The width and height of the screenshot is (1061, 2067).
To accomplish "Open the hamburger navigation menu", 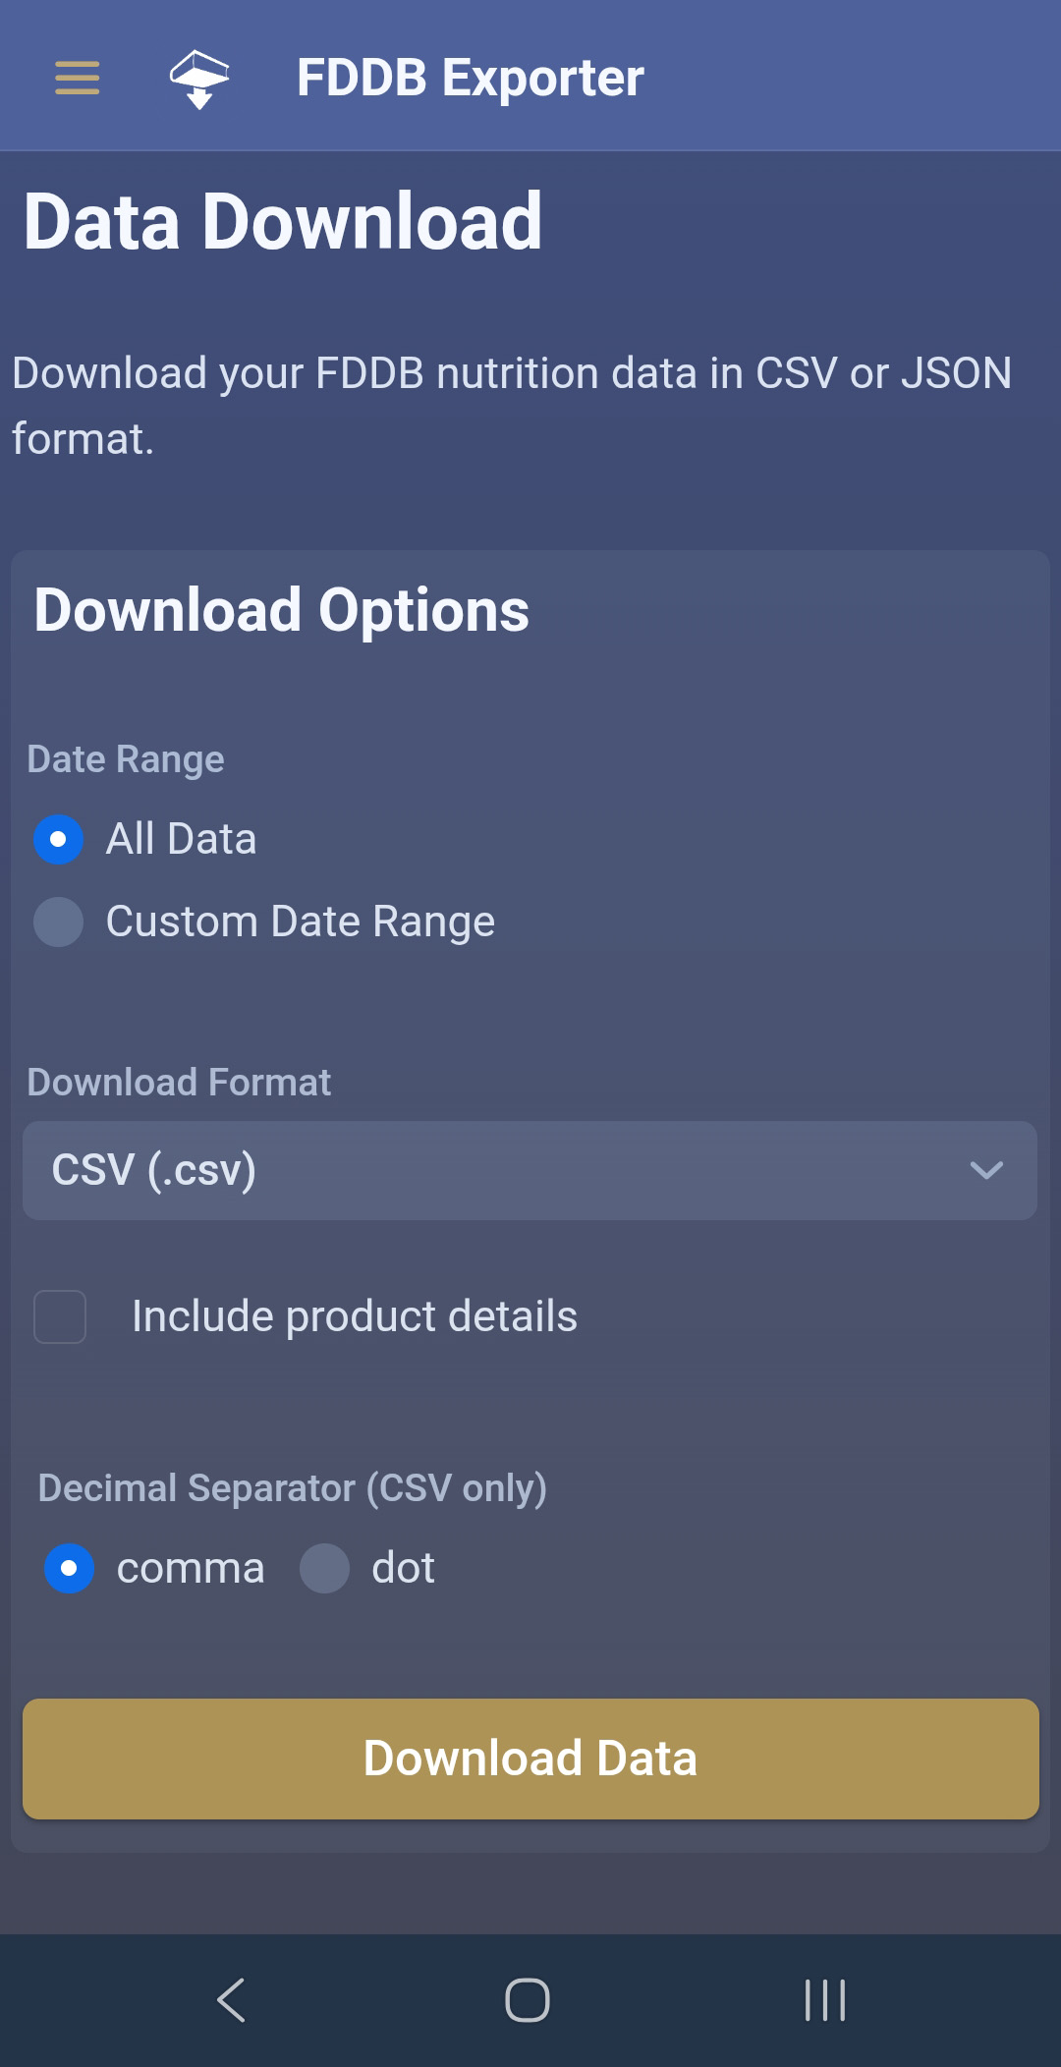I will pos(77,78).
